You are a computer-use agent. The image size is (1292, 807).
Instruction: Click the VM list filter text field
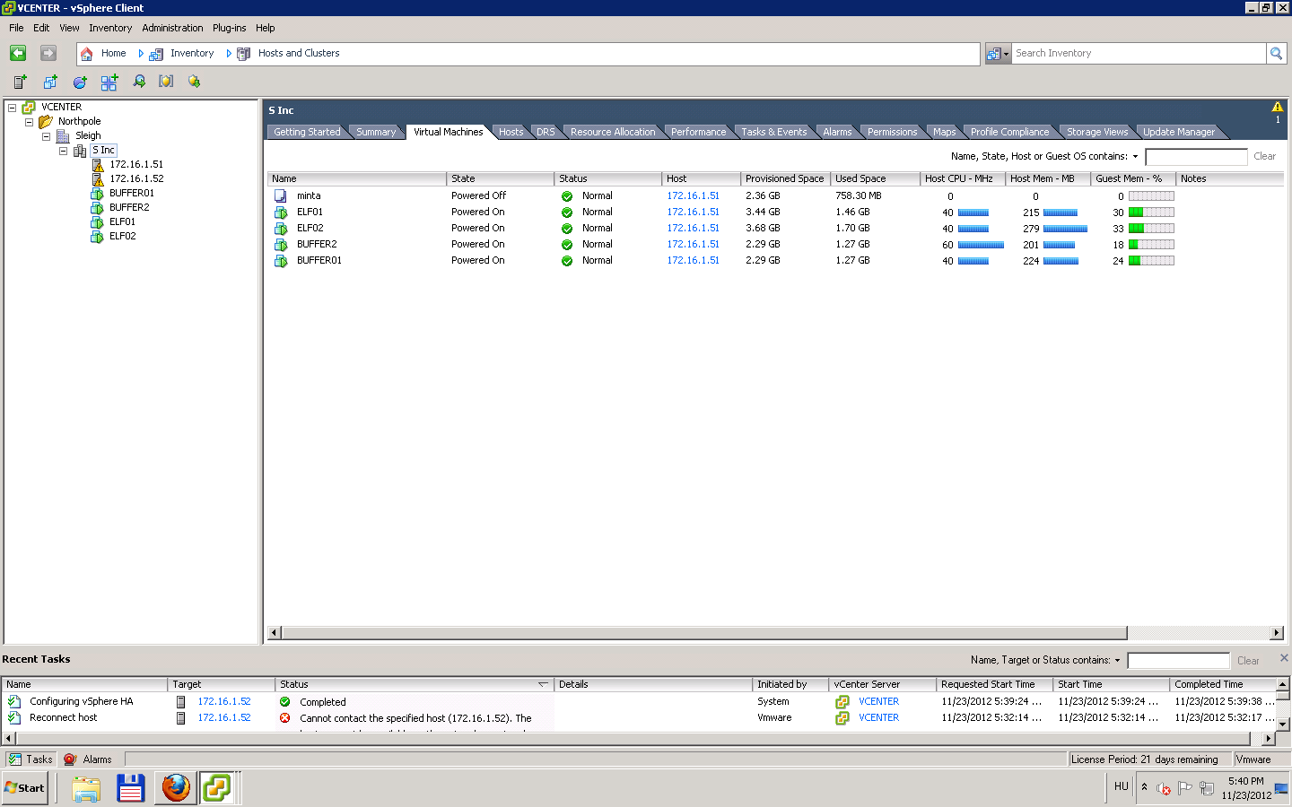(1196, 157)
